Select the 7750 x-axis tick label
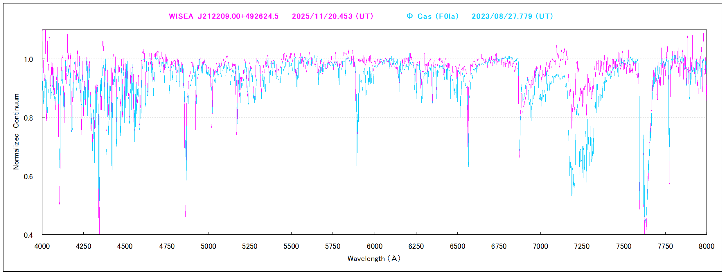Screen dimensions: 726x275 [665, 247]
